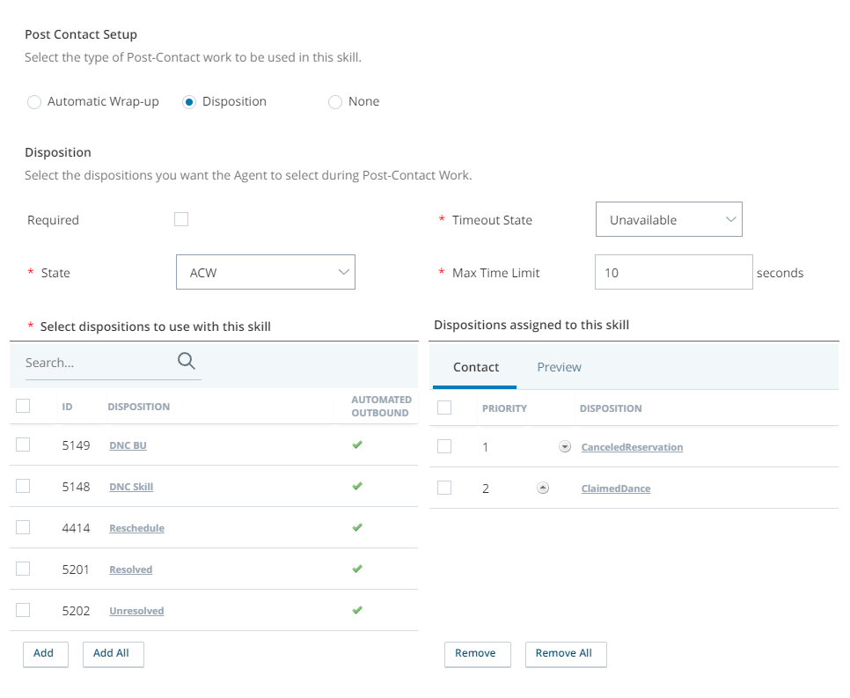Move ClaimedDance up with arrow icon
This screenshot has width=850, height=698.
(543, 489)
